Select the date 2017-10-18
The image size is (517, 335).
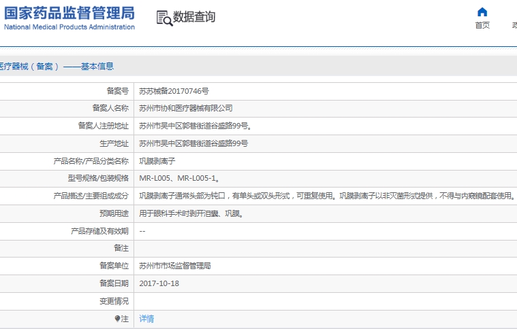click(159, 283)
